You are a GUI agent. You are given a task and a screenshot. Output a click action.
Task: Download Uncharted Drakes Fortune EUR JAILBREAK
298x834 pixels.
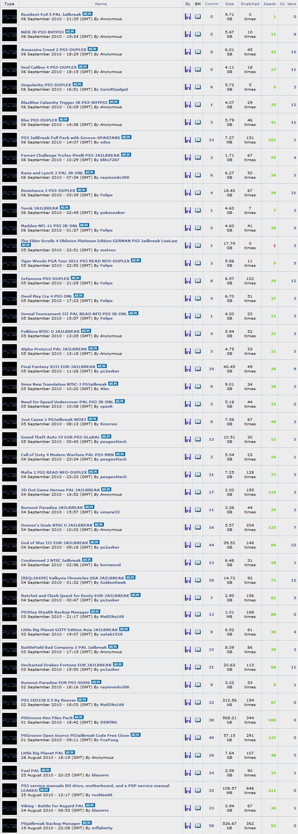coord(188,667)
